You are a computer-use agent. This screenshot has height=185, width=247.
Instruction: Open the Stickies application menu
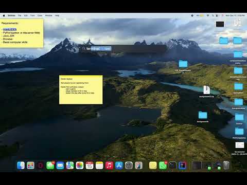click(11, 15)
